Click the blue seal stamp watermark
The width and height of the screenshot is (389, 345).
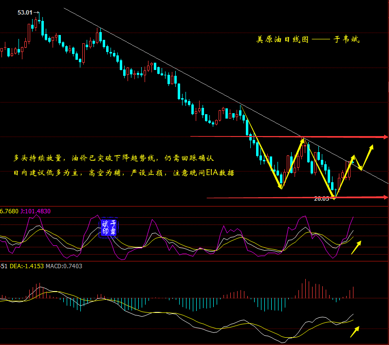coord(108,228)
